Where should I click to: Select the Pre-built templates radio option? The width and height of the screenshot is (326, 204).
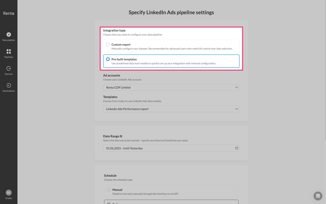pyautogui.click(x=108, y=59)
